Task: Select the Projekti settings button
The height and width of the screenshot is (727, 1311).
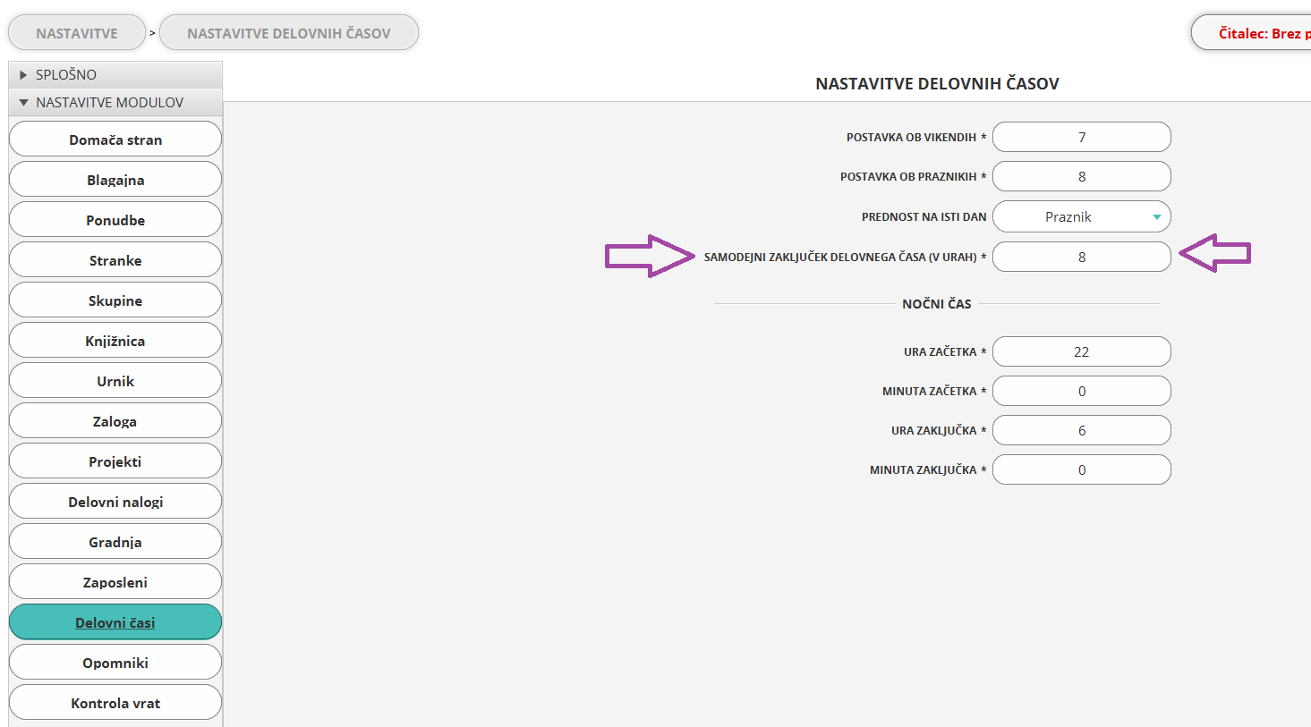Action: (115, 461)
